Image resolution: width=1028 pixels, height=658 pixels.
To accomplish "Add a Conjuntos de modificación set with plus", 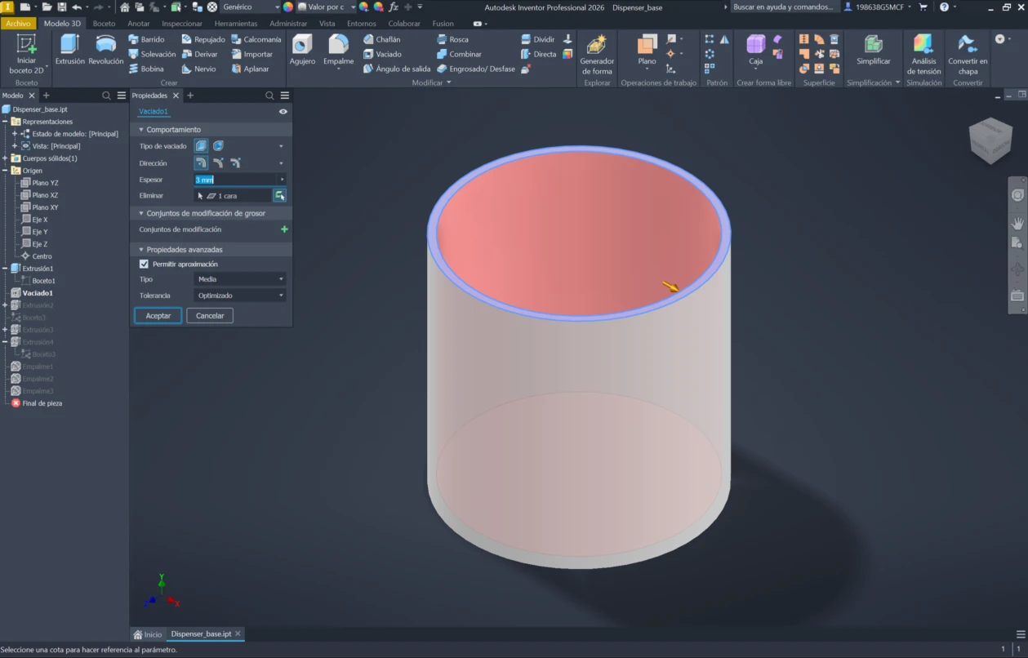I will tap(284, 229).
